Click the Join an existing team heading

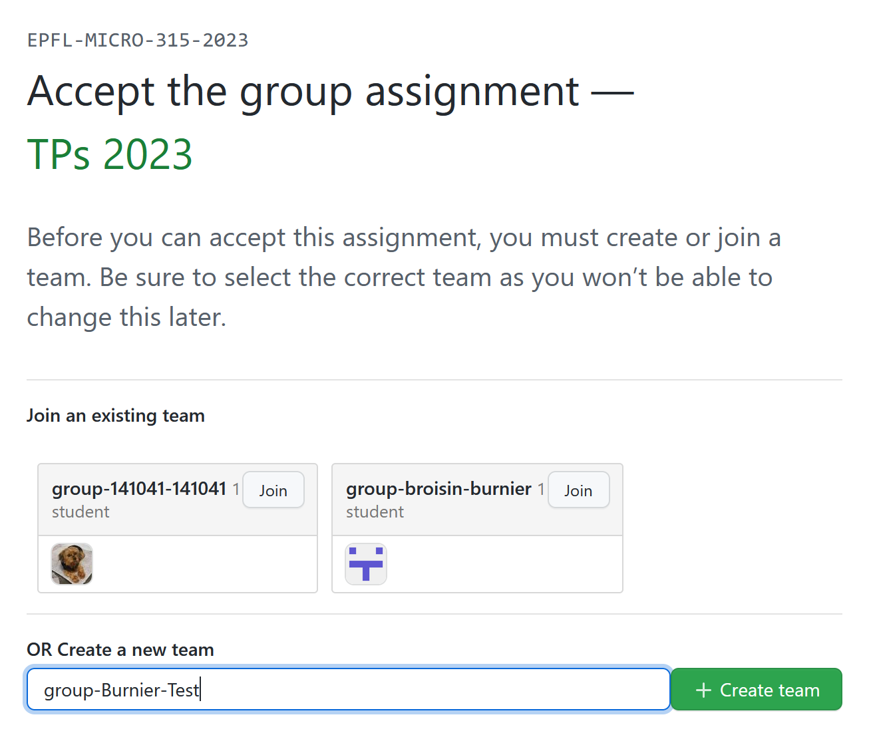(116, 416)
